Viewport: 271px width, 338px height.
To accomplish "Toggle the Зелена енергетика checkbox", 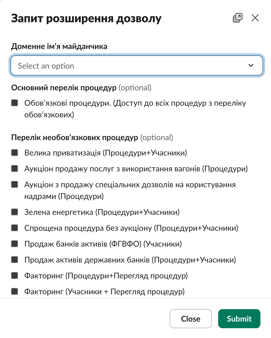I will click(x=15, y=212).
